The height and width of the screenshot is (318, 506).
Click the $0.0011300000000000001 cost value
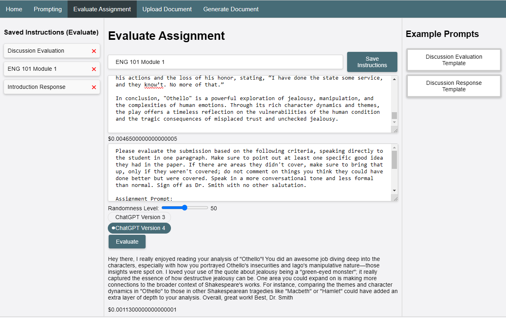(x=142, y=310)
